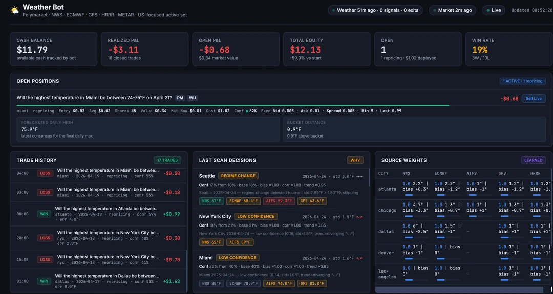Click the Last Scan Decisions vertical scrollbar

(x=369, y=177)
